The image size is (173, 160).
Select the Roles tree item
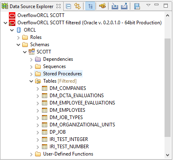[x=36, y=37]
